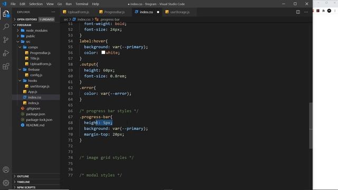Collapse the firebase folder
Viewport: 338px width, 190px height.
click(20, 70)
